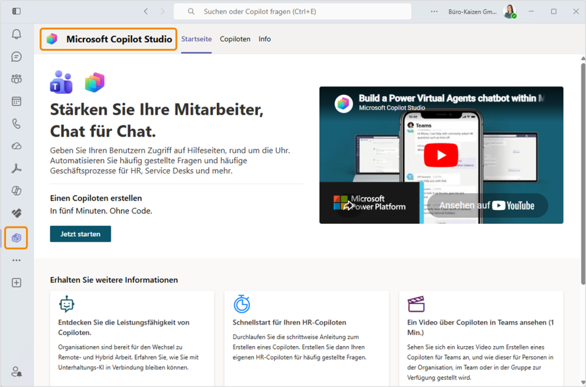
Task: Open the Adobe Acrobat app icon
Action: click(x=16, y=168)
